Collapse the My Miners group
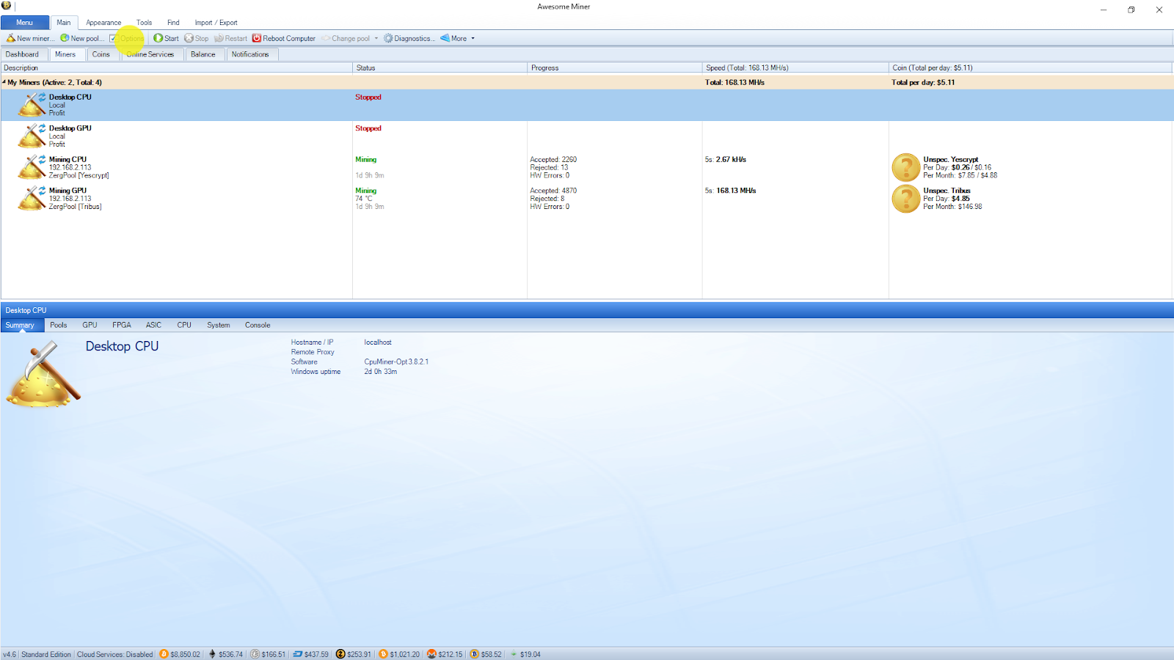 [x=6, y=82]
